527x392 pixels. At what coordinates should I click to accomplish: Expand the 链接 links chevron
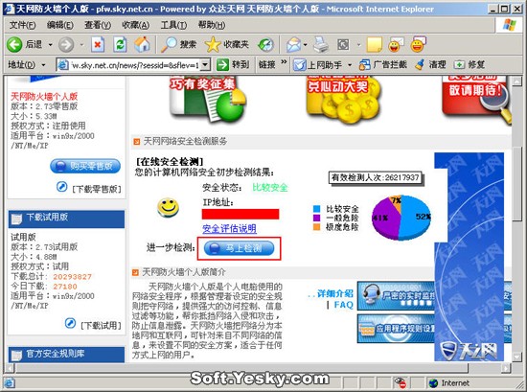(284, 61)
